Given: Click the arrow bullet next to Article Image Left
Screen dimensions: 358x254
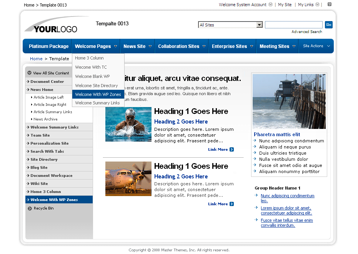Looking at the screenshot, I should click(32, 97).
